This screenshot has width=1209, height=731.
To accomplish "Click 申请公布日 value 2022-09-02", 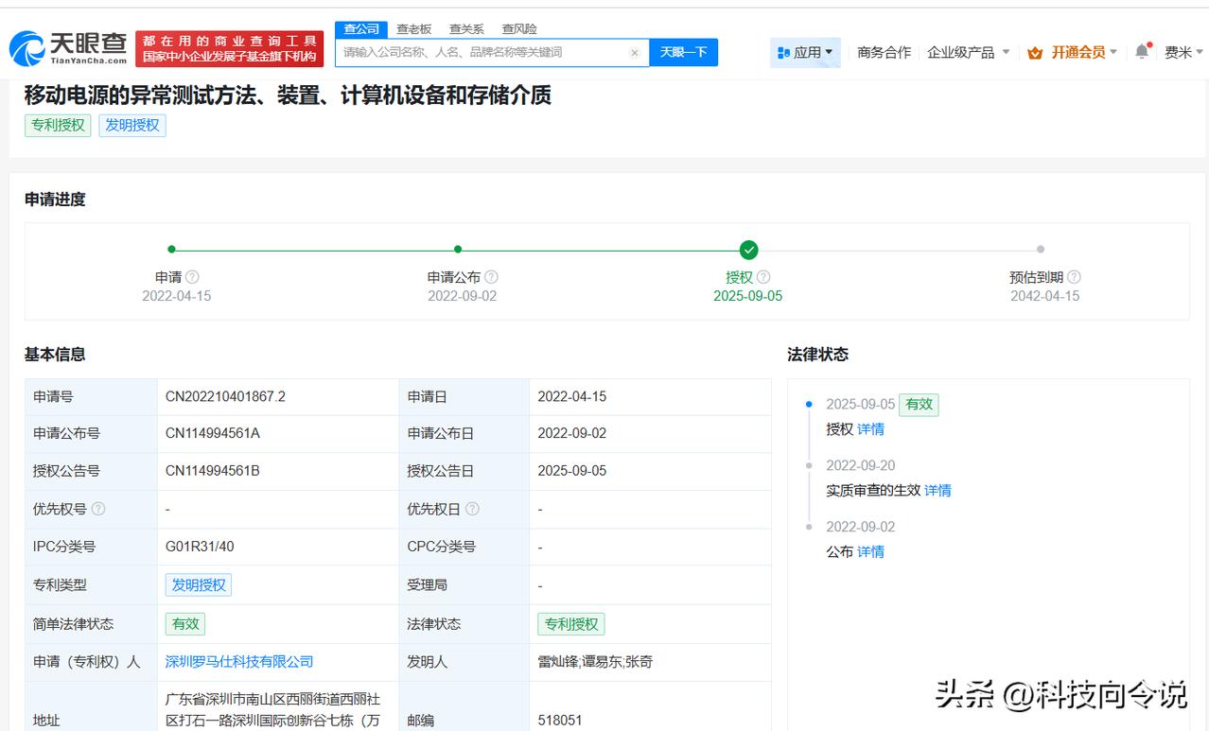I will coord(572,433).
